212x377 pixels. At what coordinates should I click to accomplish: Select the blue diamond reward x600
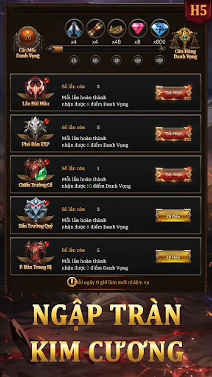tap(160, 28)
